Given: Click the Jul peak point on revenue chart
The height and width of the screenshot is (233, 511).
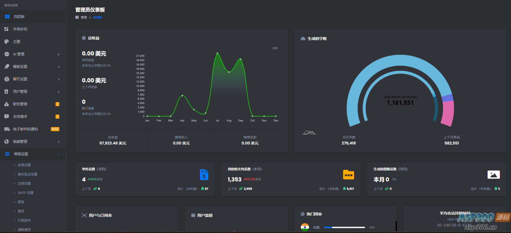Looking at the screenshot, I should pos(217,53).
